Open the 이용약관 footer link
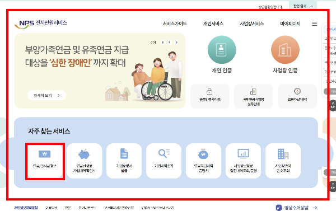 (52, 208)
